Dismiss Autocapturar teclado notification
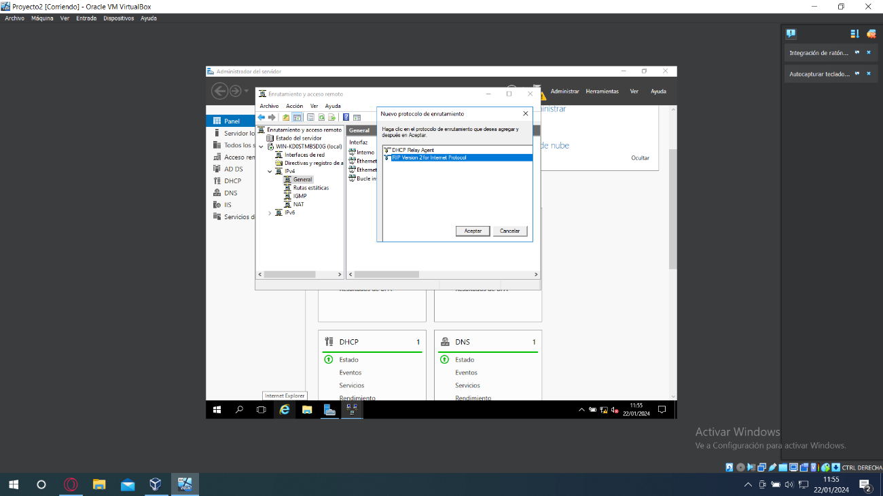 (x=868, y=74)
